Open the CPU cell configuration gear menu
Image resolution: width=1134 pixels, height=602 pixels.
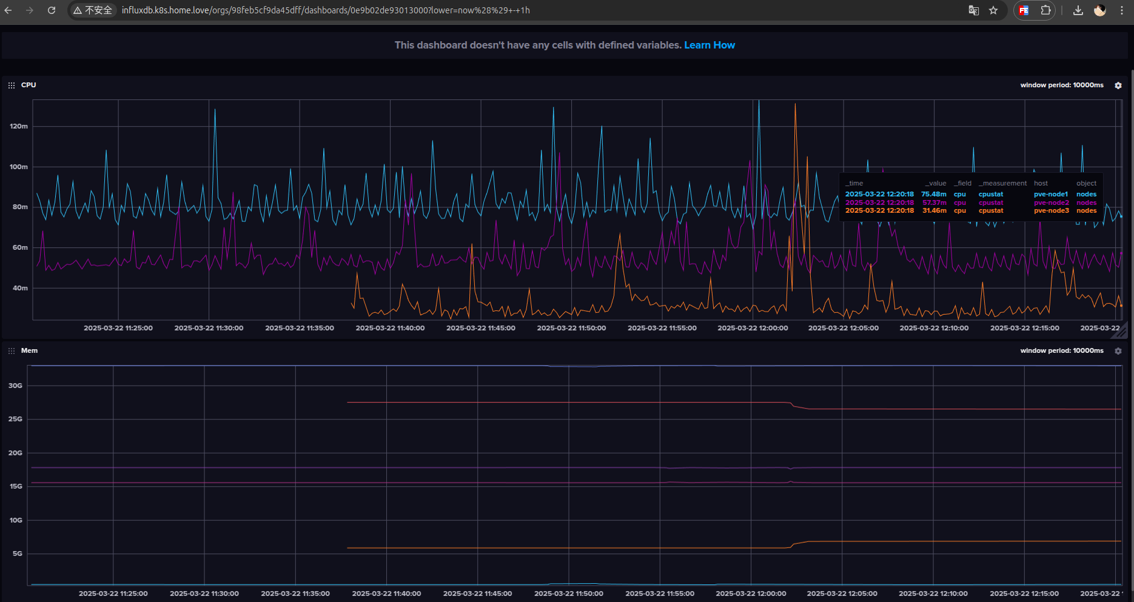pos(1118,85)
